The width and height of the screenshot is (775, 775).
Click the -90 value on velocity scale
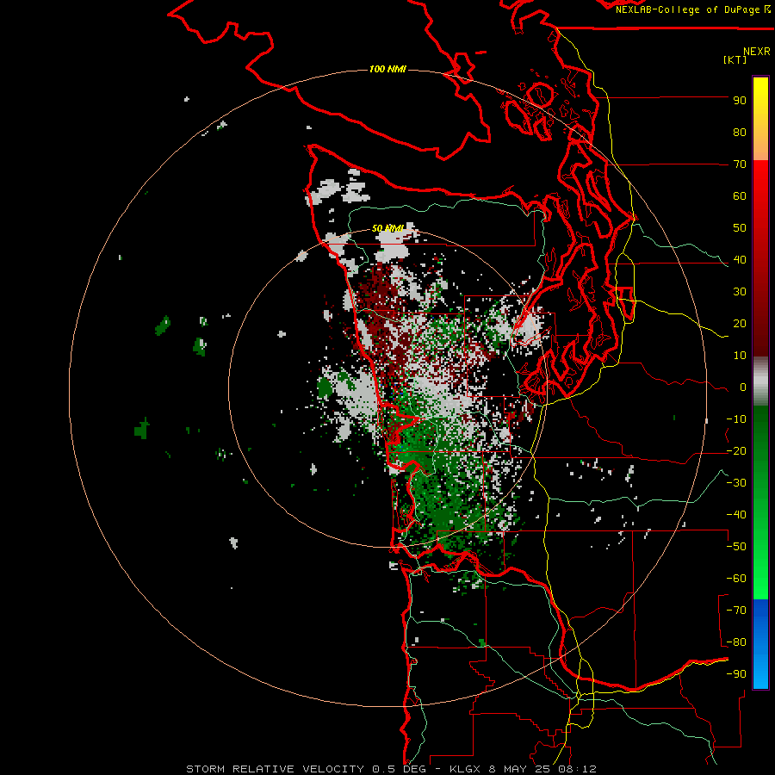736,674
